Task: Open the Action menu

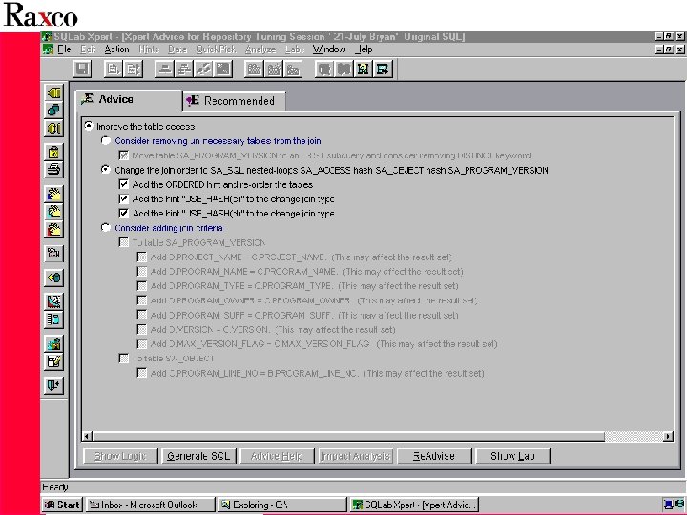Action: click(117, 49)
